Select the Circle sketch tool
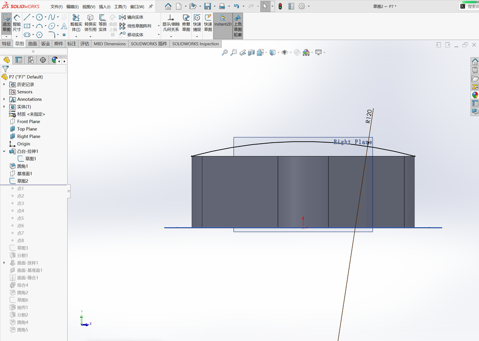Image resolution: width=479 pixels, height=341 pixels. (39, 17)
